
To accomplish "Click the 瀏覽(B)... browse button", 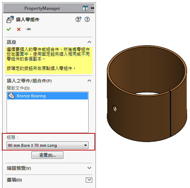I will [47, 155].
